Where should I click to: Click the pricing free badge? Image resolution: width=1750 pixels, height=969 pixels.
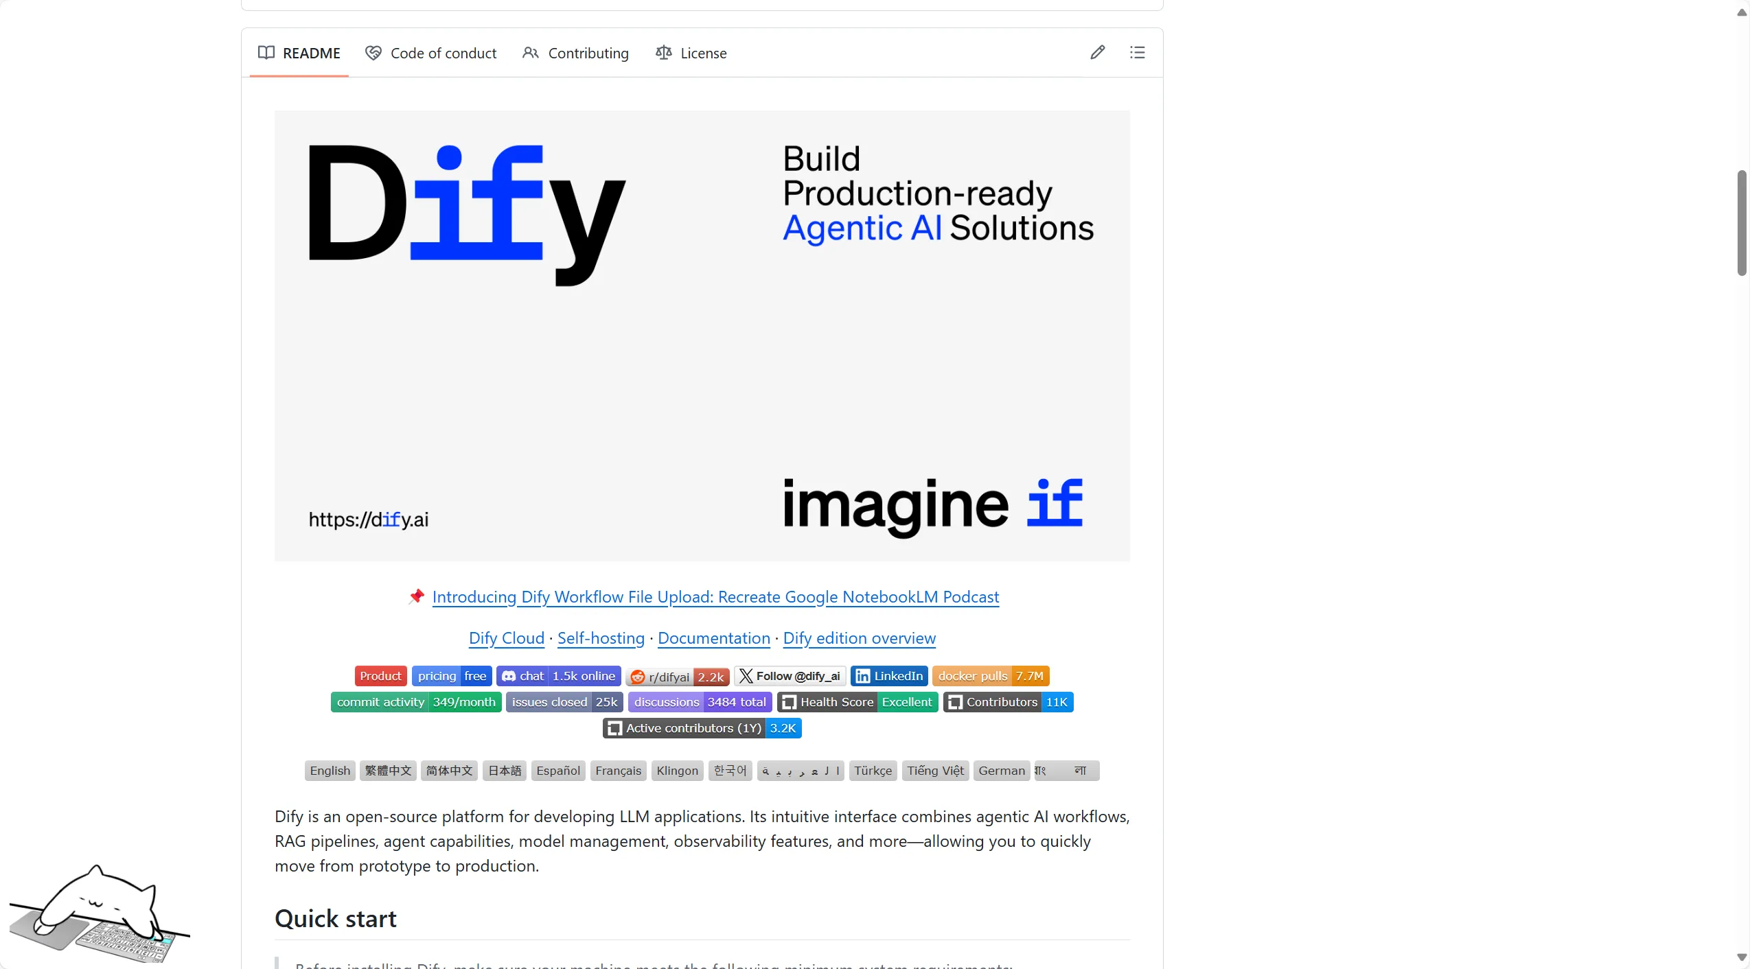point(452,676)
